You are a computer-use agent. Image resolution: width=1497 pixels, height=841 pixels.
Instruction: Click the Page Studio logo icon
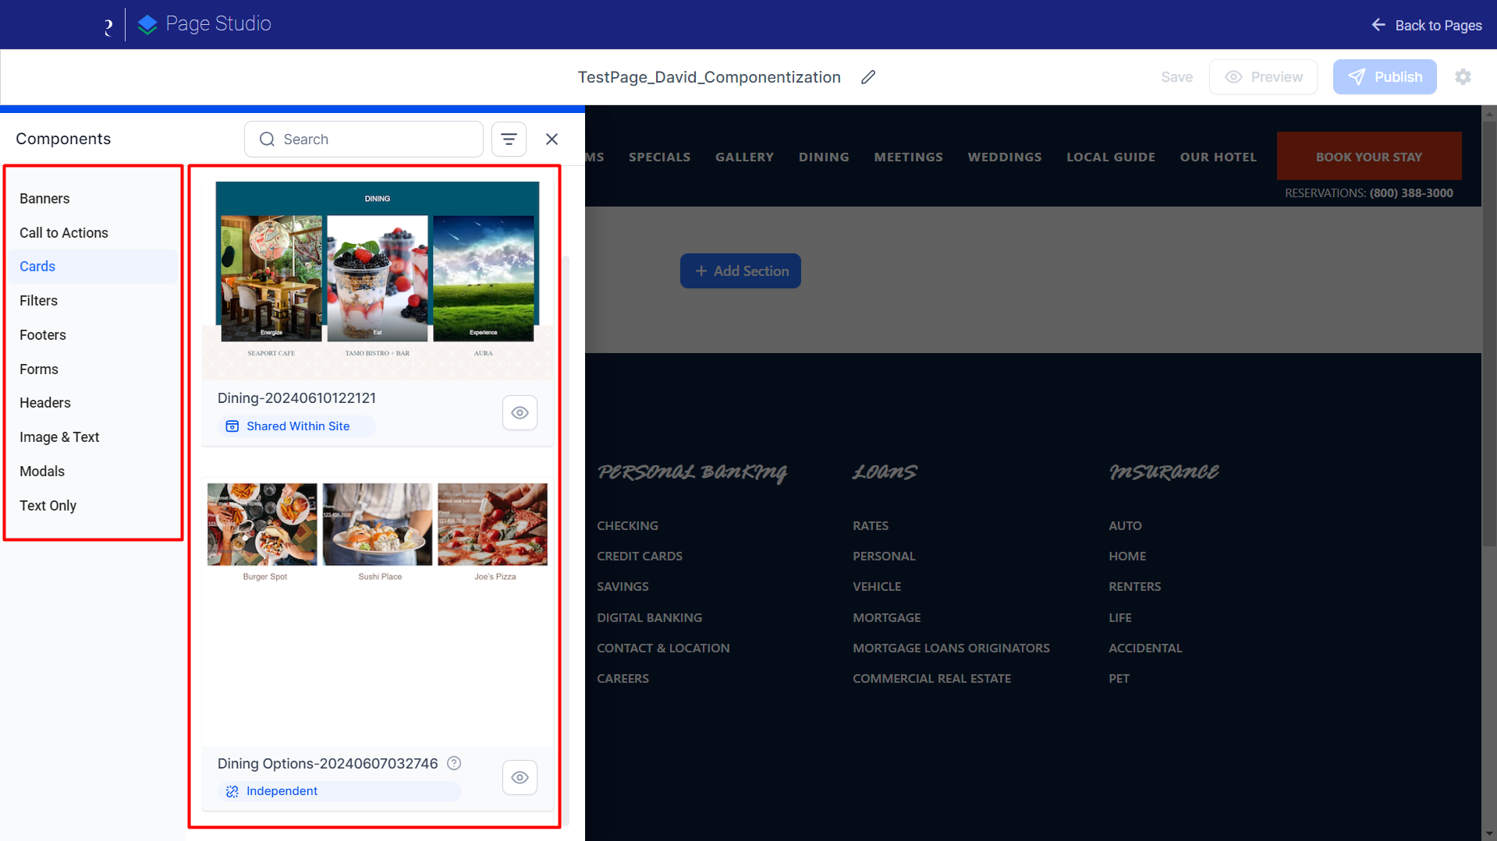pos(147,25)
